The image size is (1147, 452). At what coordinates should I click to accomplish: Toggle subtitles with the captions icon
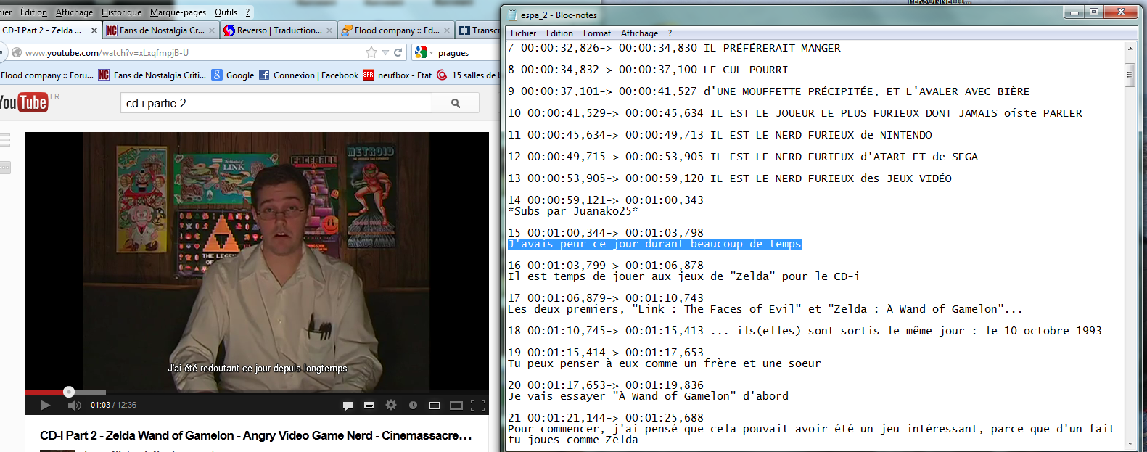pos(369,405)
